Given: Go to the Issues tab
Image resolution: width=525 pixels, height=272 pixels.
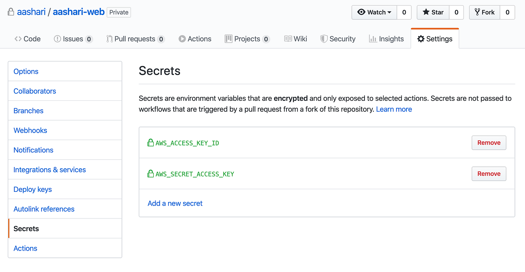Looking at the screenshot, I should click(x=73, y=39).
